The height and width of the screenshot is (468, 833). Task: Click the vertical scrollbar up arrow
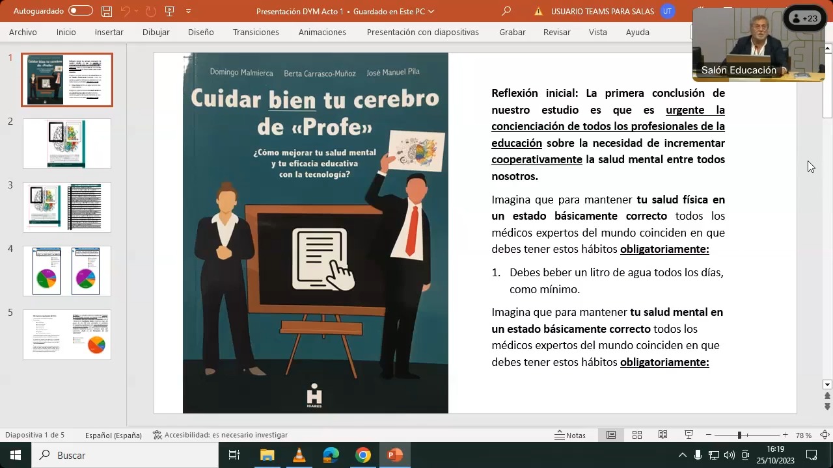pos(828,49)
